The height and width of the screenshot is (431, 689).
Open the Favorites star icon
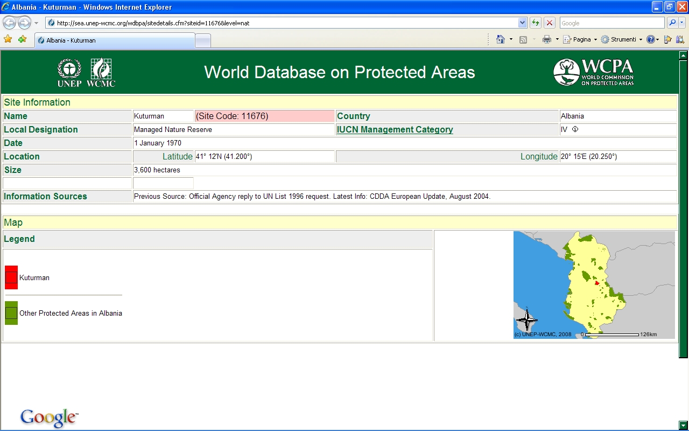coord(8,39)
